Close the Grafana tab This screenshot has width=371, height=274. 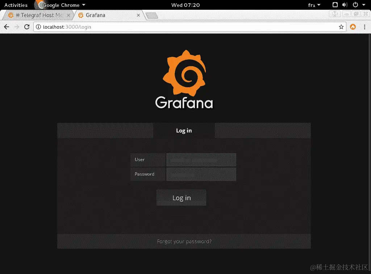[138, 15]
